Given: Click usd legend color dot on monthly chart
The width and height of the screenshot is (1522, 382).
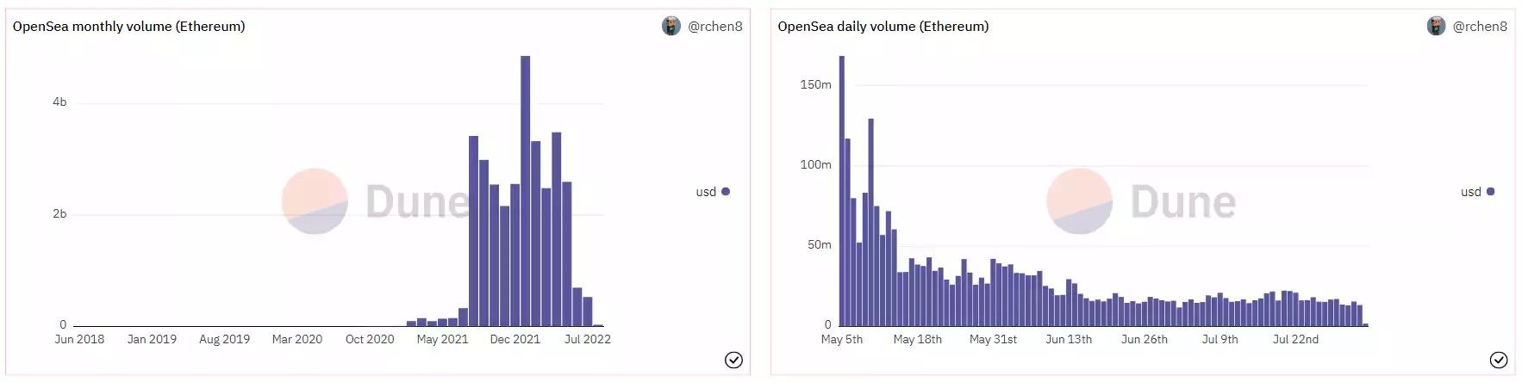Looking at the screenshot, I should [x=726, y=192].
